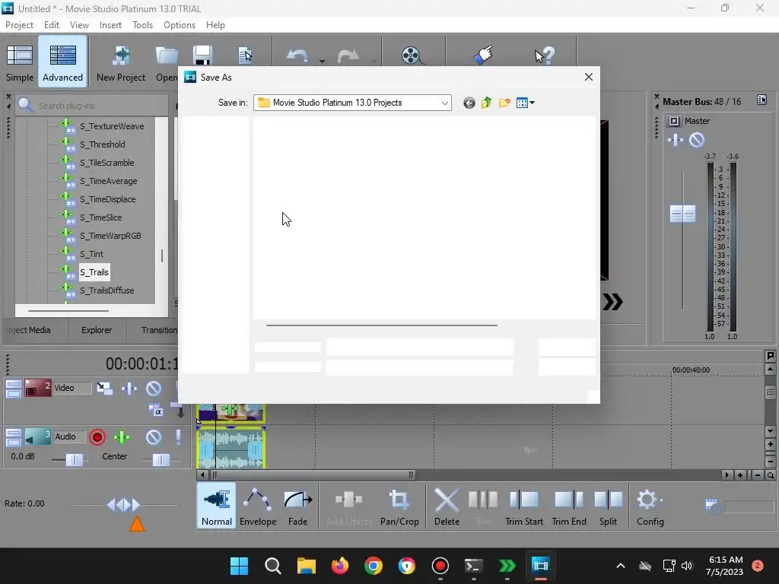Arm the Audio track for record
This screenshot has width=779, height=584.
97,437
